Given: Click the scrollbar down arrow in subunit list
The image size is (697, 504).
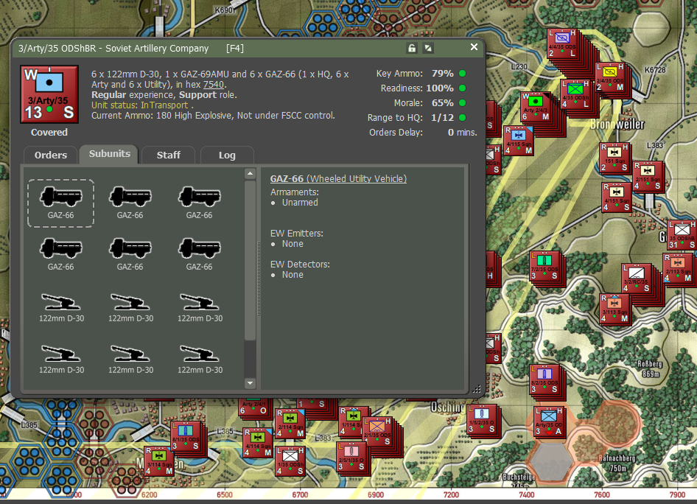Looking at the screenshot, I should click(250, 382).
